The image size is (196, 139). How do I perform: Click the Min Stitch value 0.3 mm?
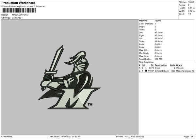click(158, 53)
